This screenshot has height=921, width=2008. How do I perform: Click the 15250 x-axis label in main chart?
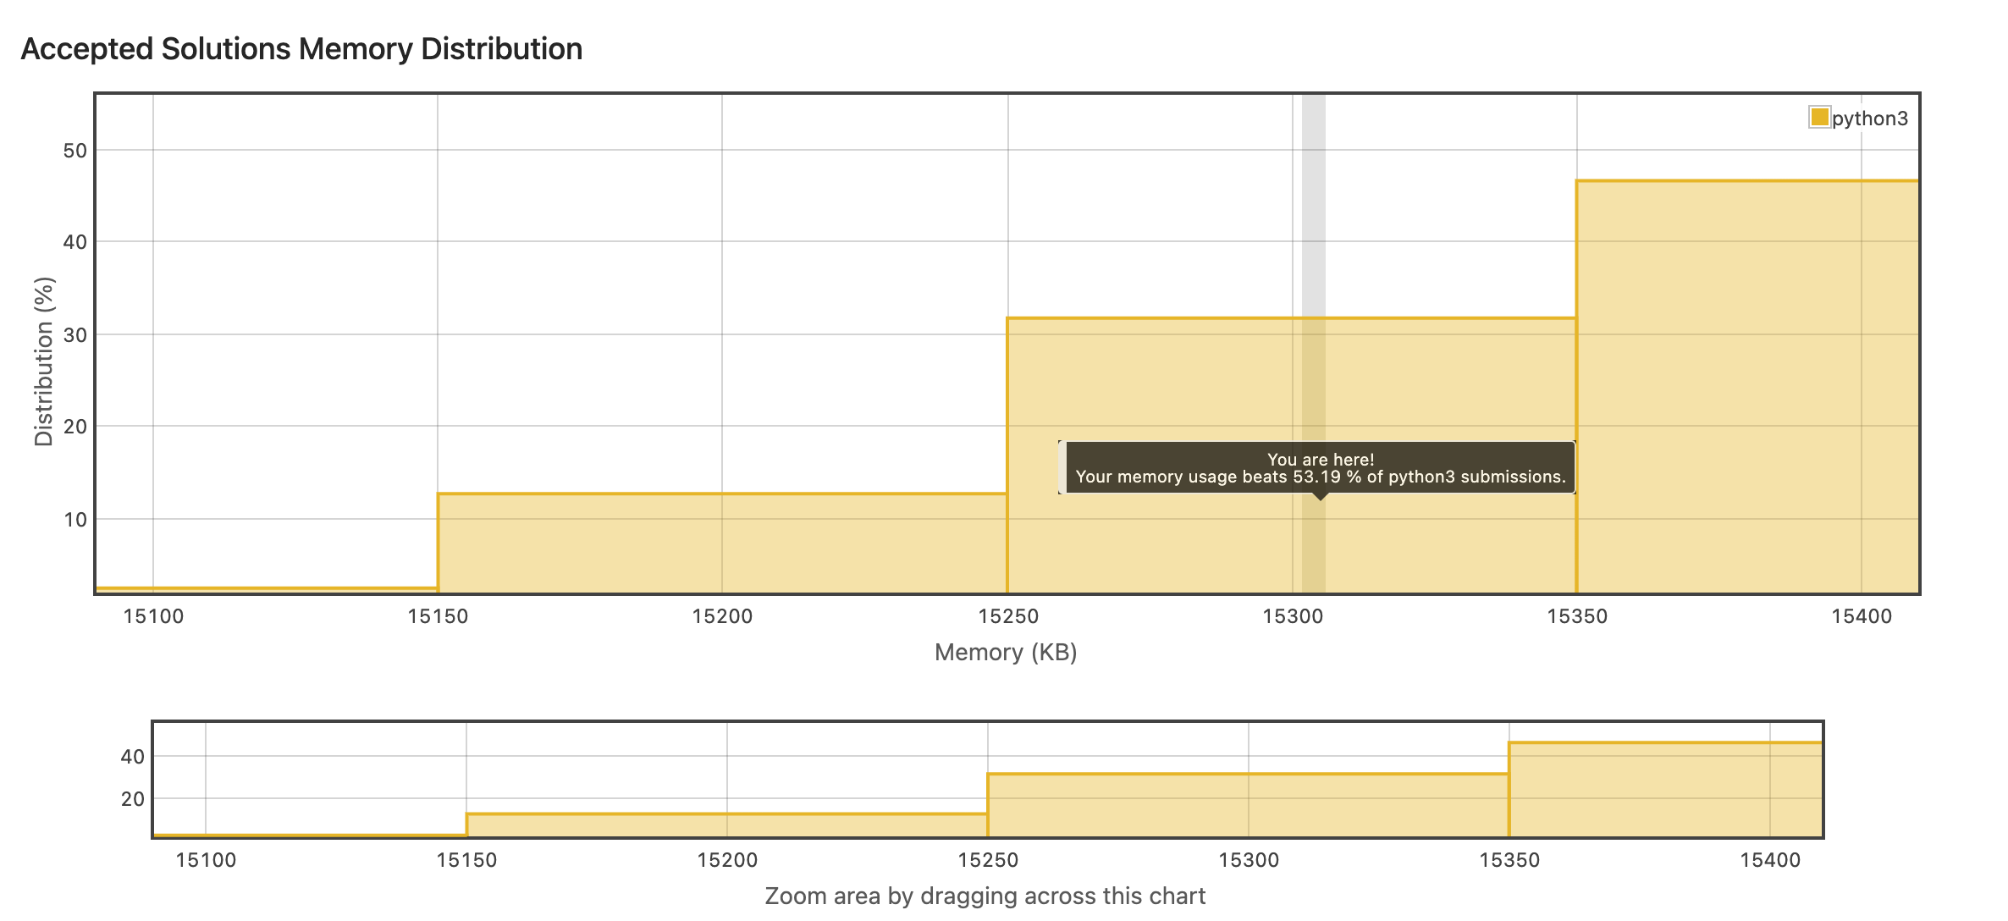tap(1007, 616)
